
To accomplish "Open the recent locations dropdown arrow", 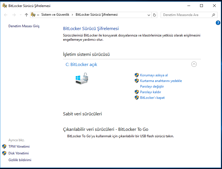I will [x=20, y=15].
